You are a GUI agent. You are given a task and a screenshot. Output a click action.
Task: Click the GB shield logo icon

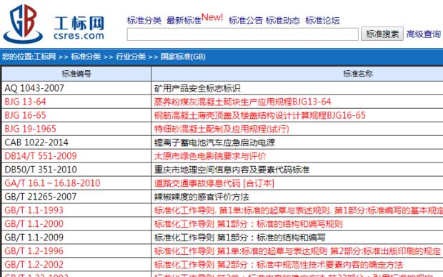[23, 24]
